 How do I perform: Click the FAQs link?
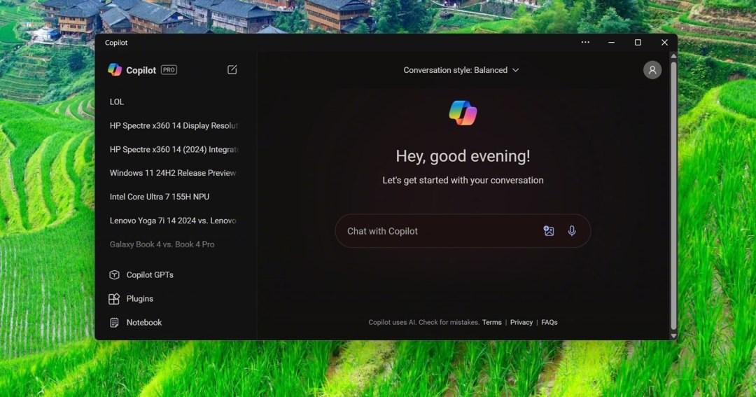(x=549, y=322)
